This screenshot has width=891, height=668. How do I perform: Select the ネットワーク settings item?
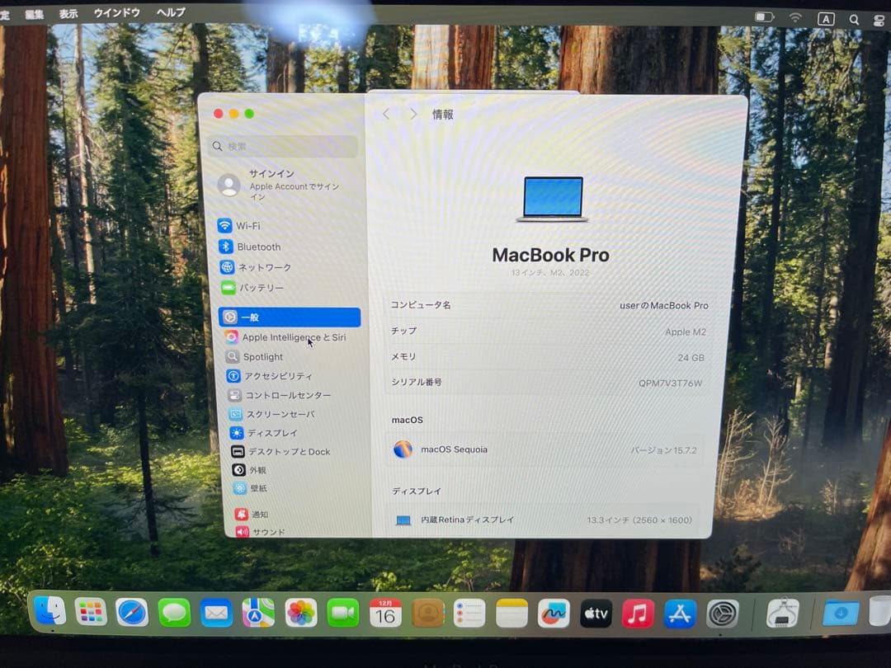click(x=266, y=267)
